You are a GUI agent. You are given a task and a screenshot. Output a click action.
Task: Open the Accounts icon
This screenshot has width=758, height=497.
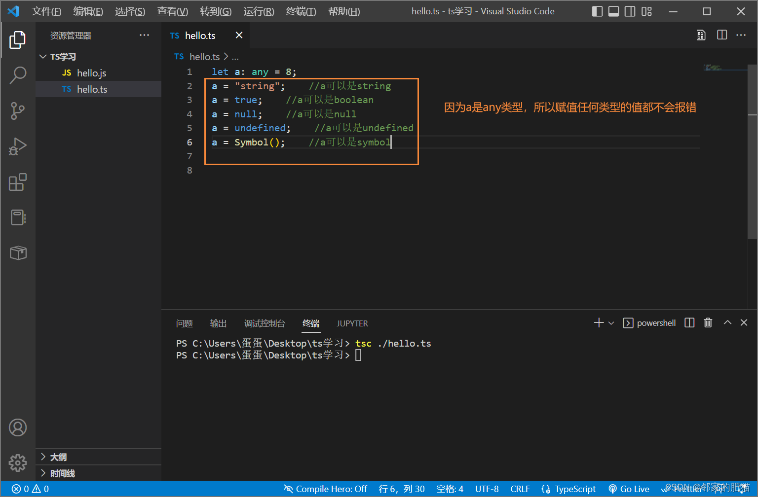[x=18, y=427]
